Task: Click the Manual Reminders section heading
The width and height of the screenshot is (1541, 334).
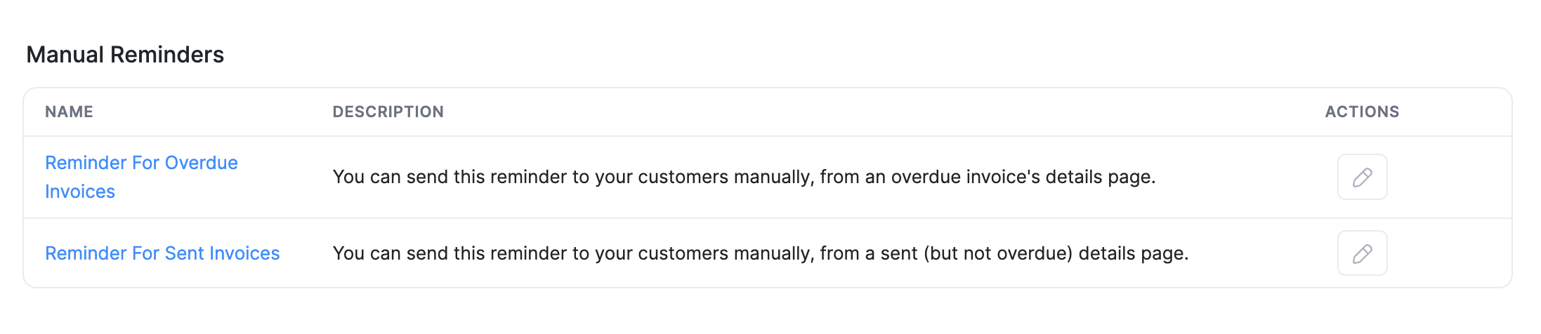Action: [125, 55]
